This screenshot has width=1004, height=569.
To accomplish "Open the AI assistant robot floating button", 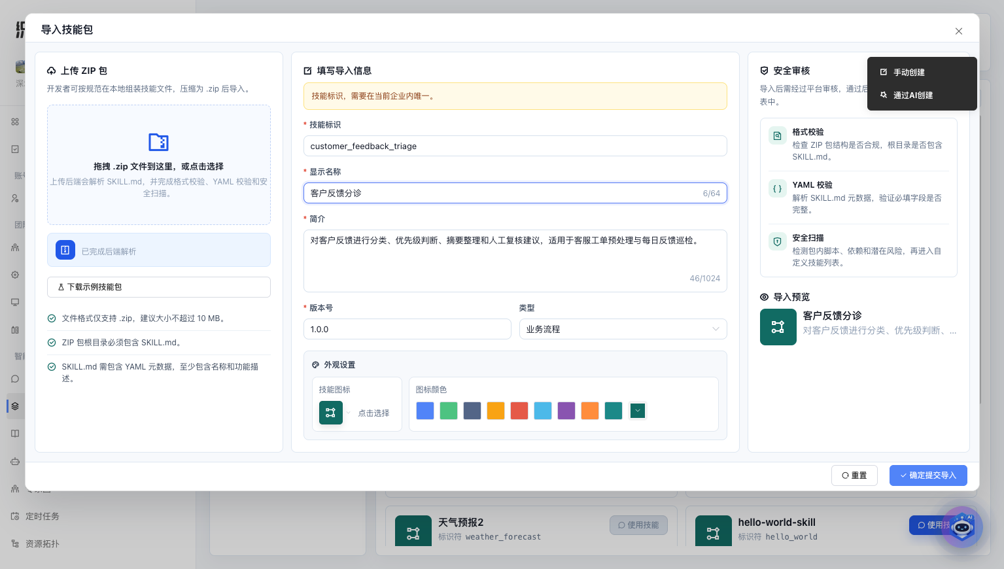I will point(962,526).
